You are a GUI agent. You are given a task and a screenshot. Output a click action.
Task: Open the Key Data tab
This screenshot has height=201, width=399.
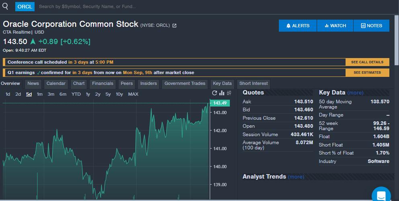(222, 83)
